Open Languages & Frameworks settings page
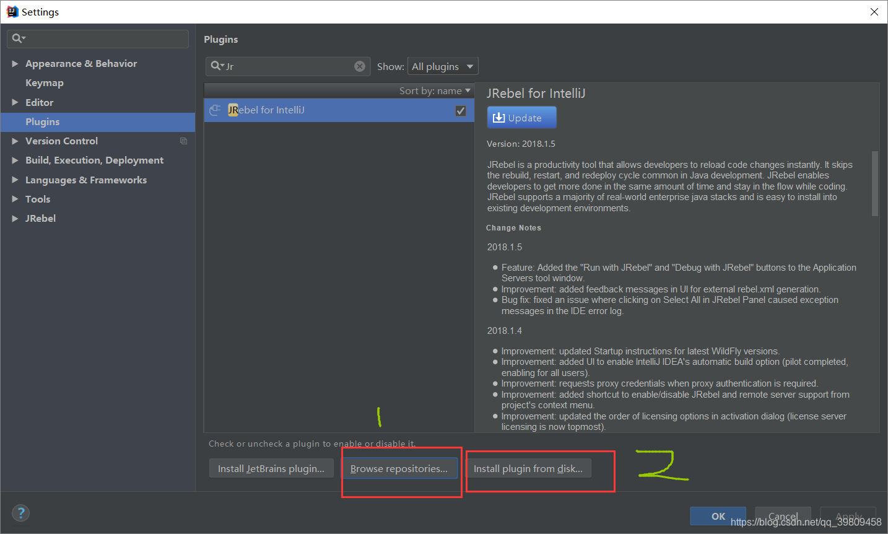888x534 pixels. click(86, 180)
